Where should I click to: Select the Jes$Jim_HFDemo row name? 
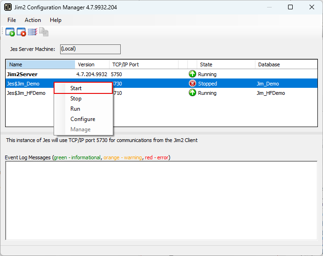[x=26, y=93]
